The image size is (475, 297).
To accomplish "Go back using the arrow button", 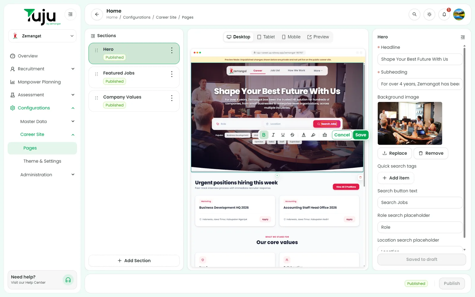I will (97, 14).
